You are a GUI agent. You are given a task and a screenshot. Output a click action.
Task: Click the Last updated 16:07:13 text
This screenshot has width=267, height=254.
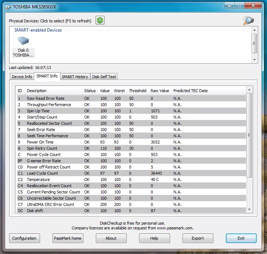pyautogui.click(x=30, y=68)
